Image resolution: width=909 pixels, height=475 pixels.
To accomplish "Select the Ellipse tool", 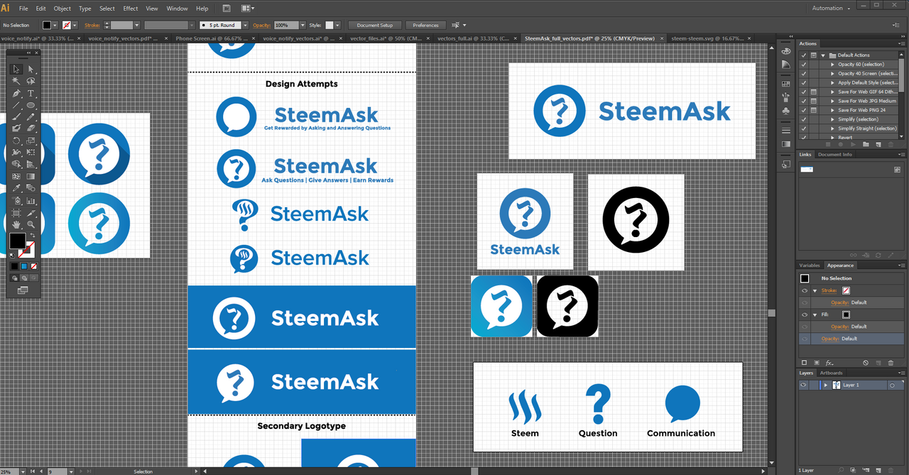I will [31, 105].
